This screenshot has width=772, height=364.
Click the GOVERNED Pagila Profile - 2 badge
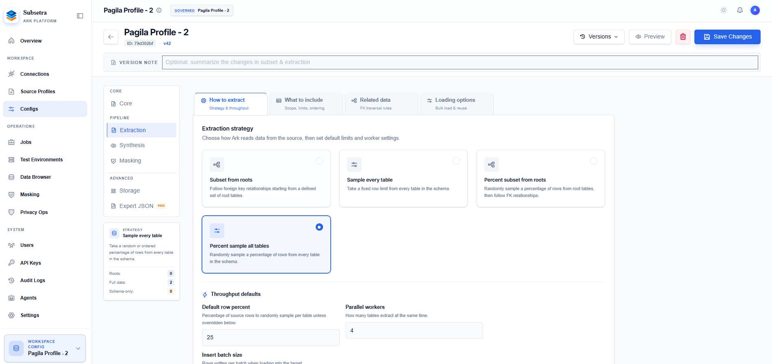pyautogui.click(x=202, y=11)
